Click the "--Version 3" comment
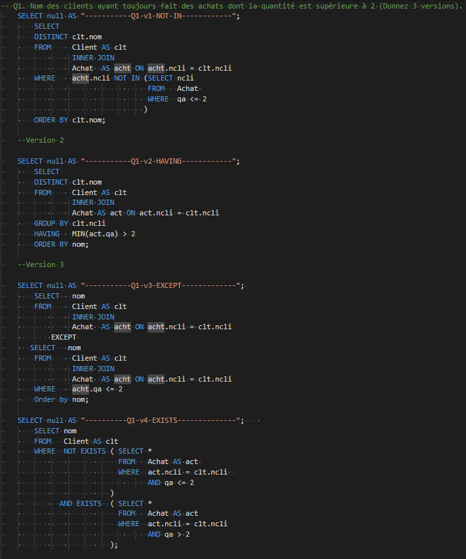The height and width of the screenshot is (559, 466). [41, 264]
